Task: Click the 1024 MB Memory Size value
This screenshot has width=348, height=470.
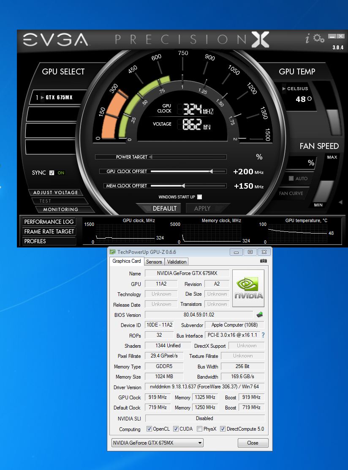Action: click(x=164, y=377)
